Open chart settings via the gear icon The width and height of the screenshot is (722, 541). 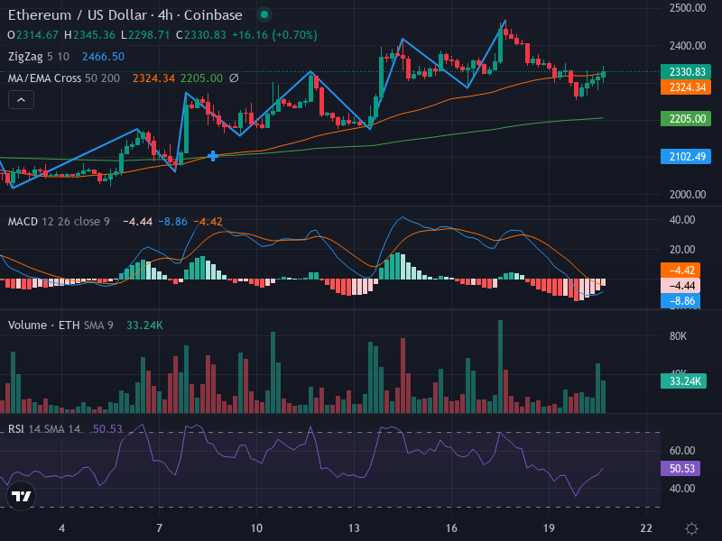691,528
